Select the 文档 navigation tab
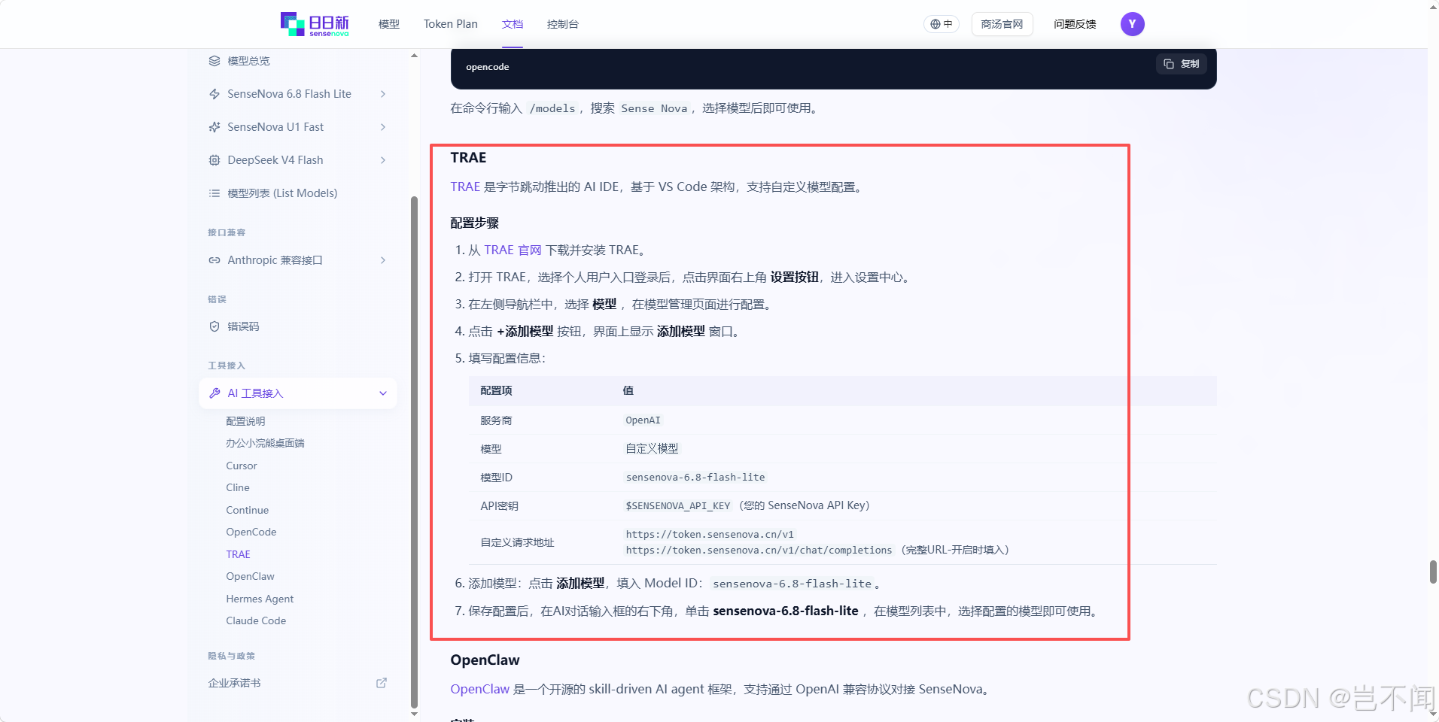1439x722 pixels. [513, 24]
